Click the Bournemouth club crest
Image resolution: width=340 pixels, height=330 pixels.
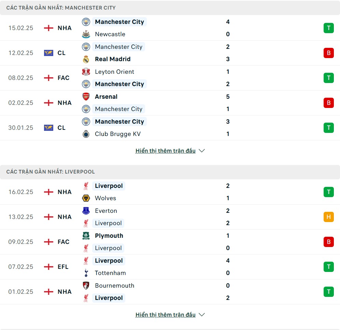coord(86,286)
